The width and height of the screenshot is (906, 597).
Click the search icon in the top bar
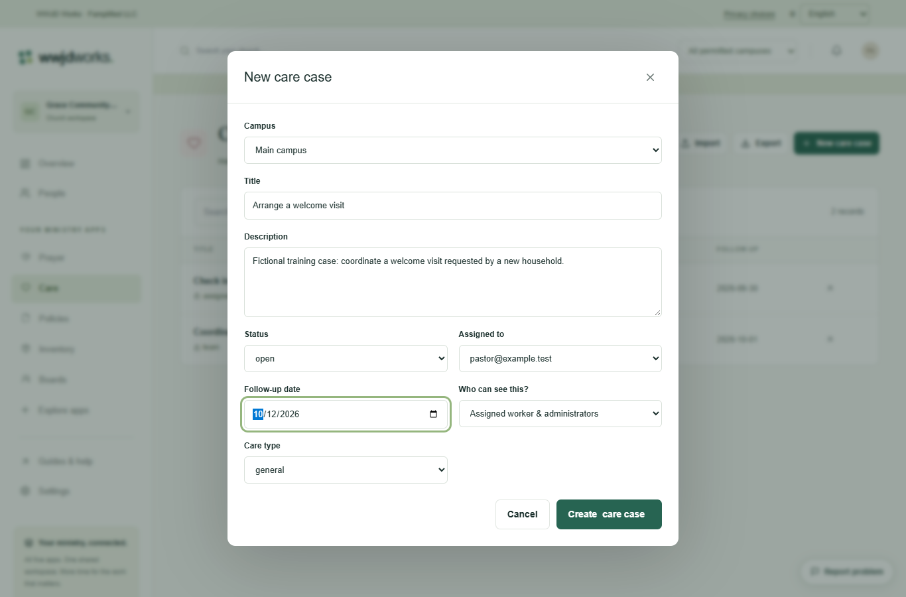point(184,51)
